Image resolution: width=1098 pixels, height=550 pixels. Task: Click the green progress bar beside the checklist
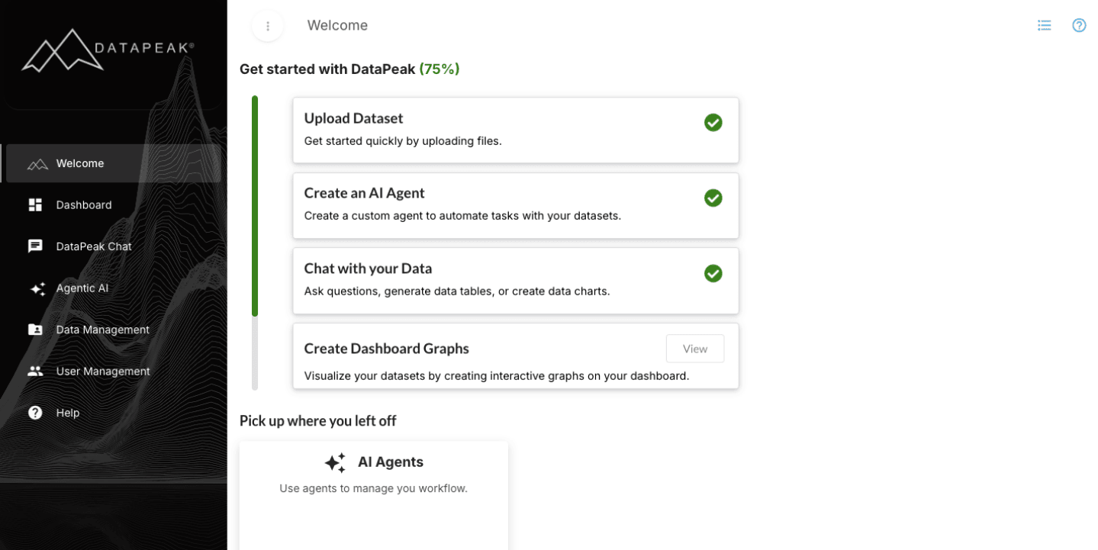(x=254, y=204)
